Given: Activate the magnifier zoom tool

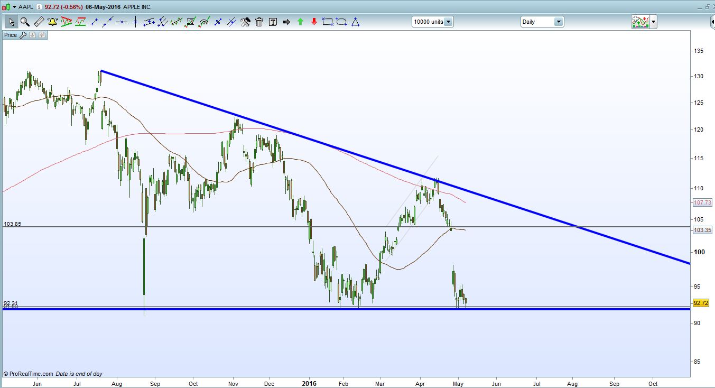Looking at the screenshot, I should click(25, 22).
